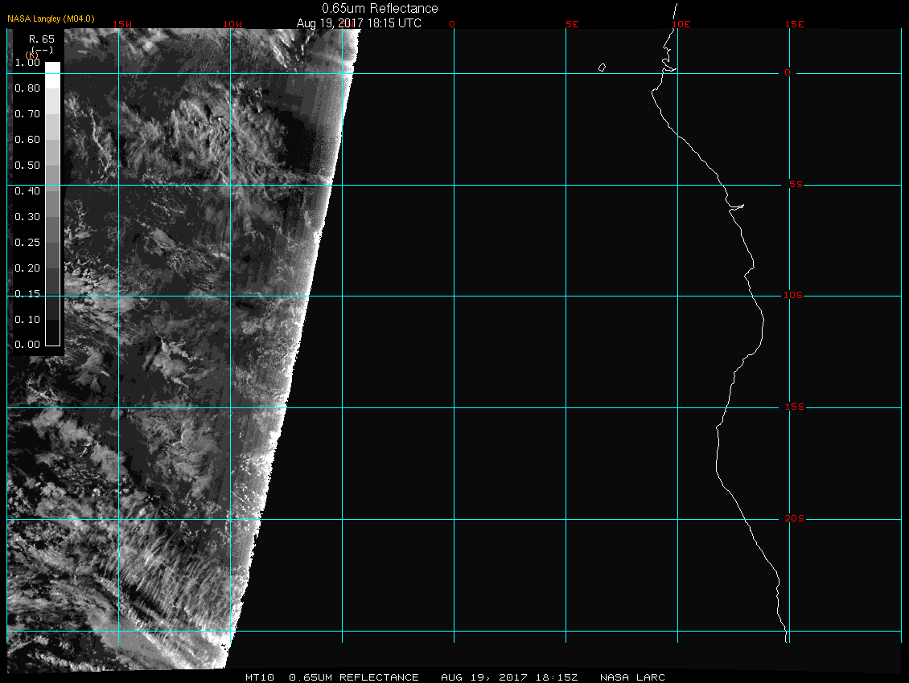Select the Aug 19, 2017 18:15 UTC timestamp
The height and width of the screenshot is (683, 909).
coord(359,23)
